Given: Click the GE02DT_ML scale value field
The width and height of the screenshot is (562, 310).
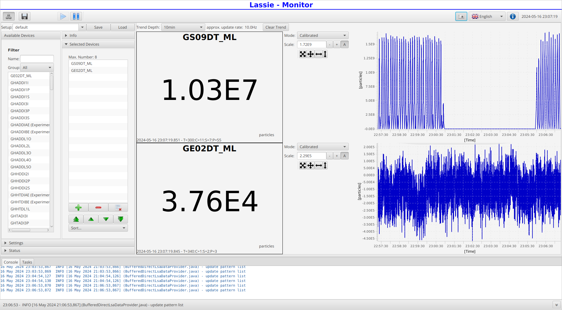Looking at the screenshot, I should pyautogui.click(x=311, y=156).
